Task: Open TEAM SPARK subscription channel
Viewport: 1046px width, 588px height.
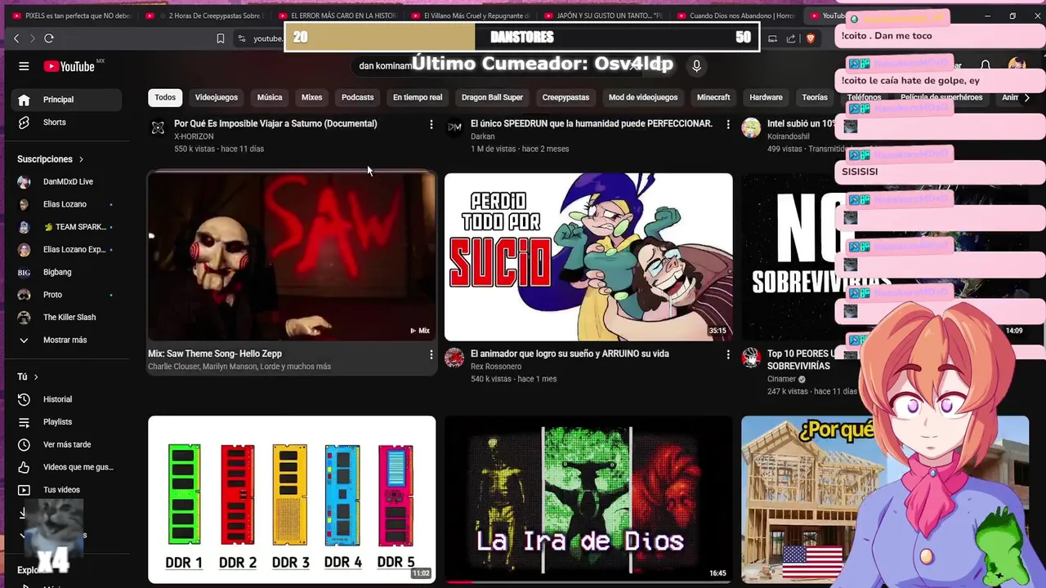Action: point(67,227)
